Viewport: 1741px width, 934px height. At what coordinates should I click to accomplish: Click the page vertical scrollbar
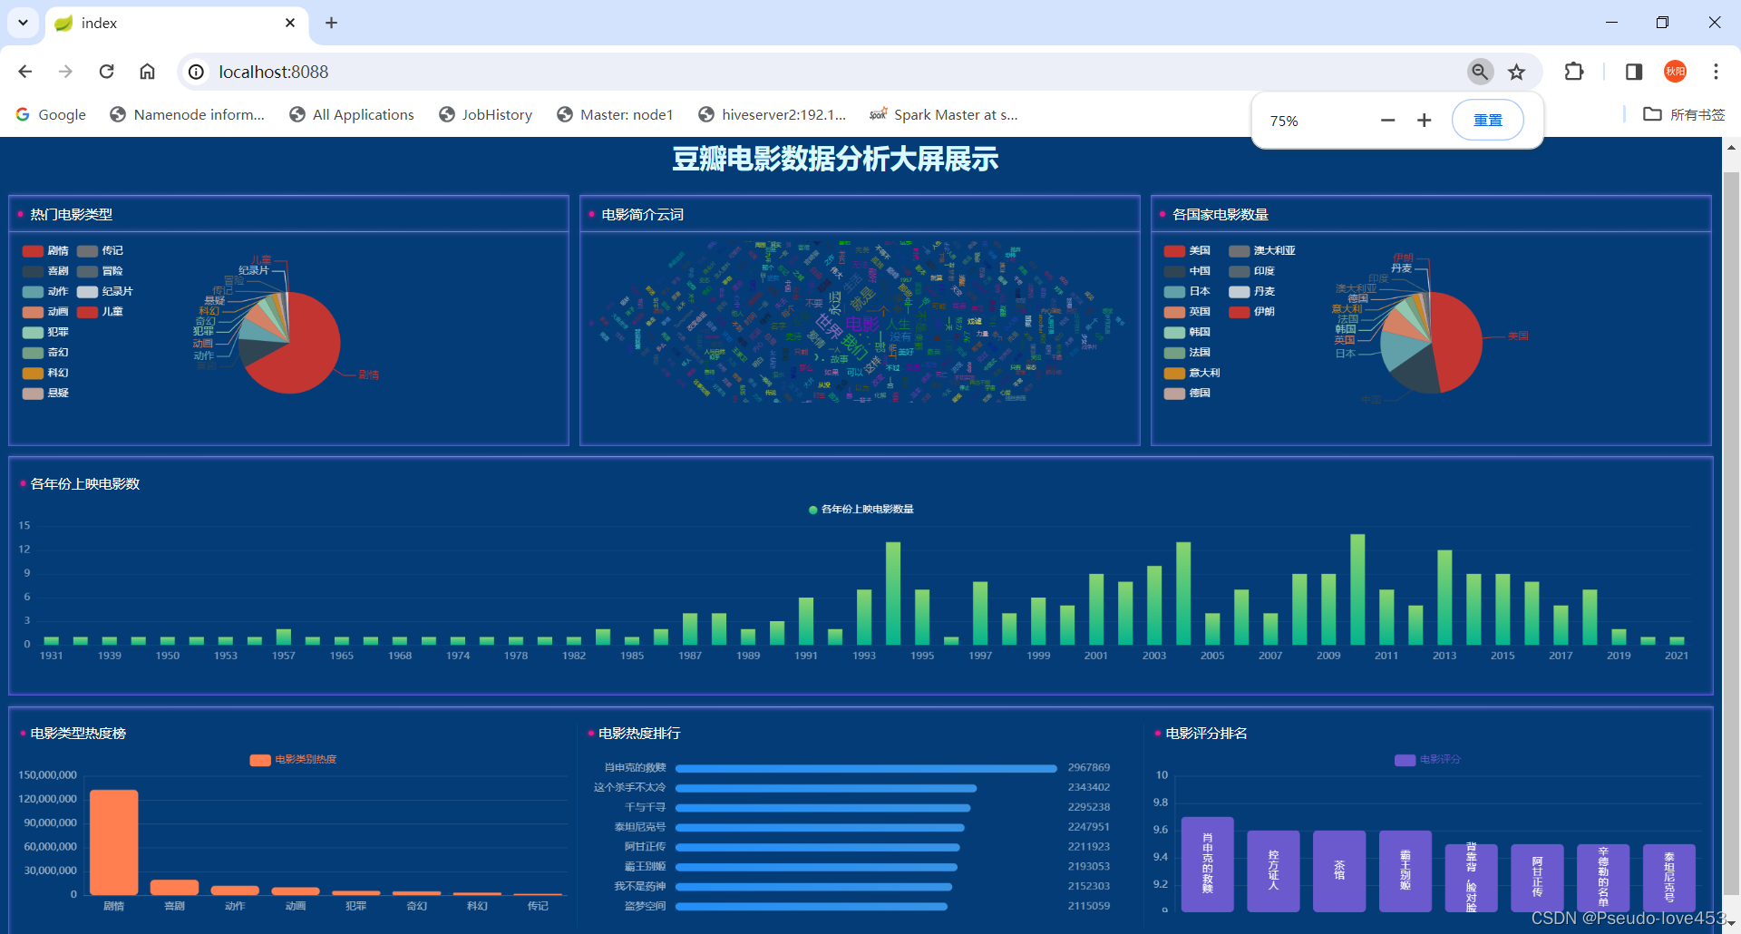1731,534
